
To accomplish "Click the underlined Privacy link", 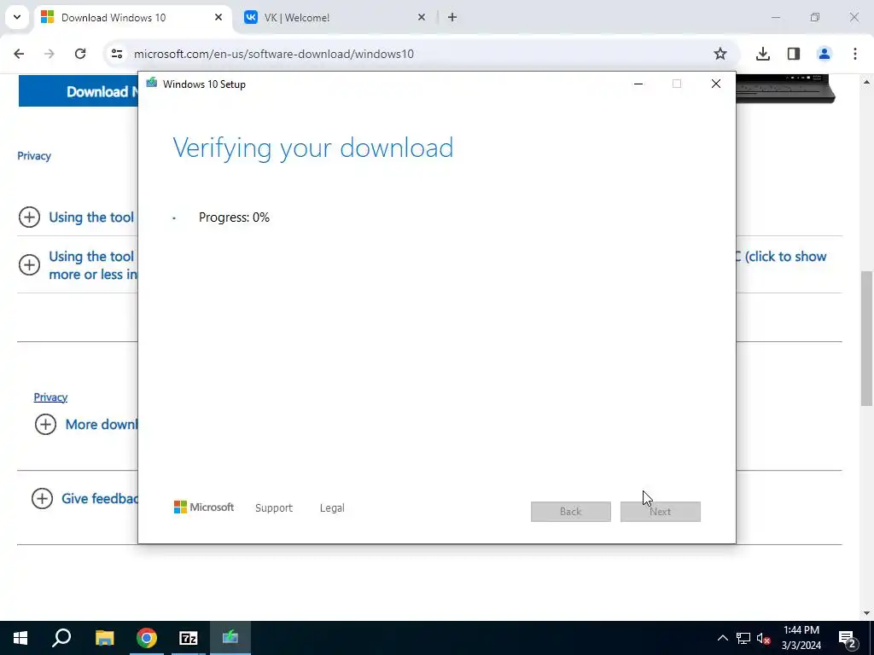I will [x=50, y=397].
